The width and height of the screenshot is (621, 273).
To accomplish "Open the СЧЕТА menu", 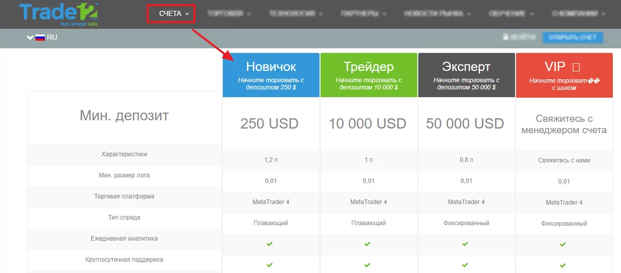I will tap(174, 14).
